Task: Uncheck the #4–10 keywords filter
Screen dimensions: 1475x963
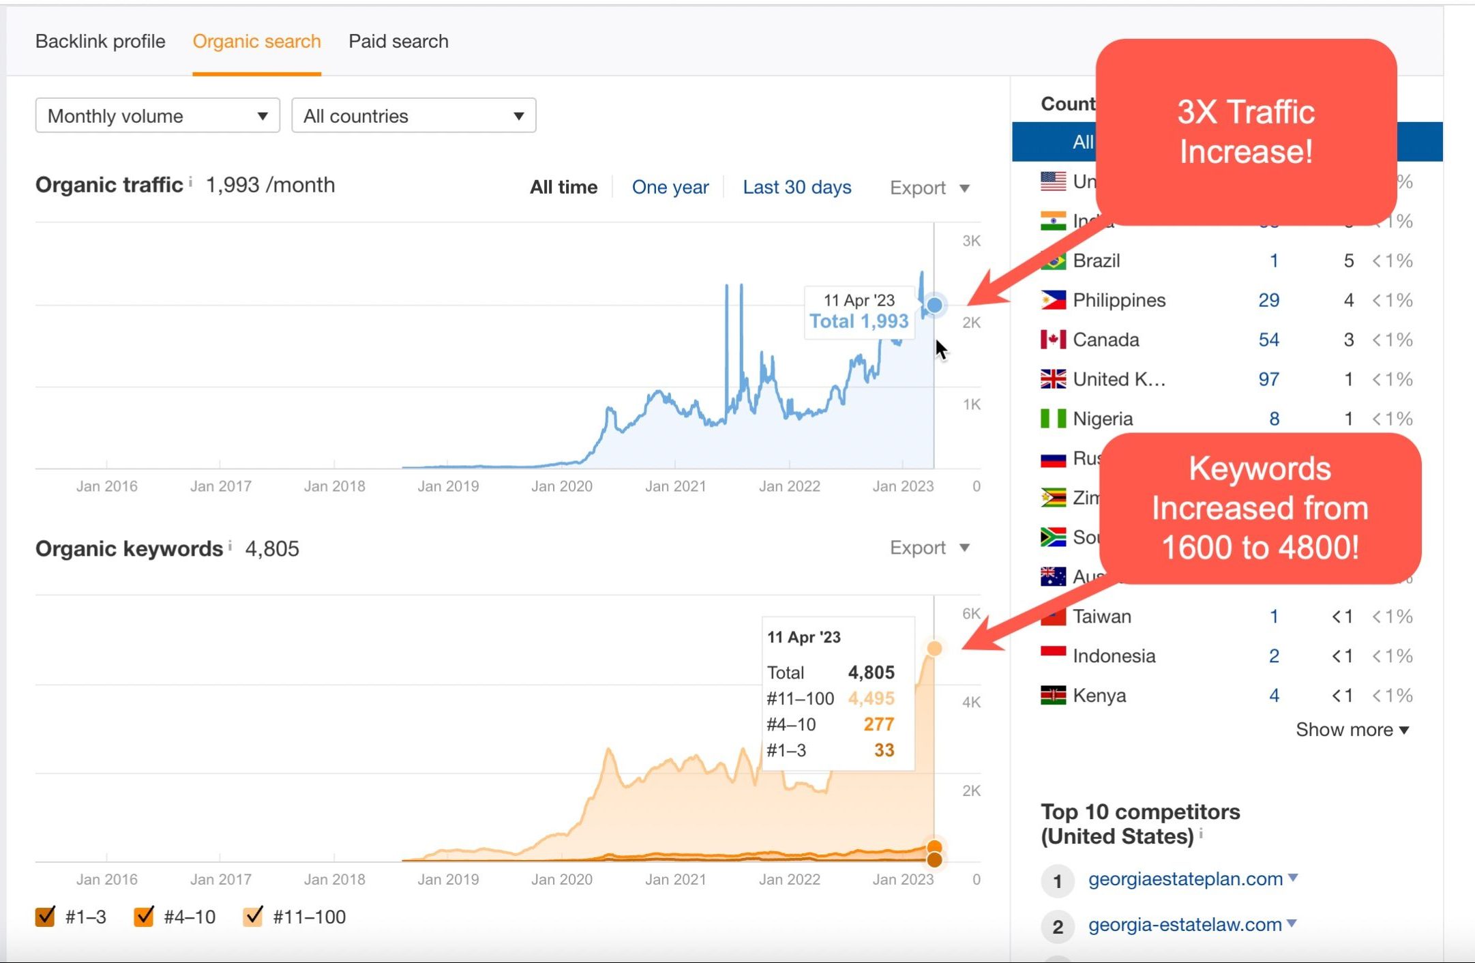Action: click(x=145, y=917)
